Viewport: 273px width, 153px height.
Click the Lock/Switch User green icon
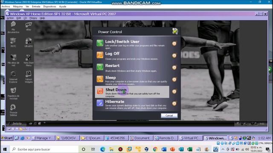click(x=100, y=43)
